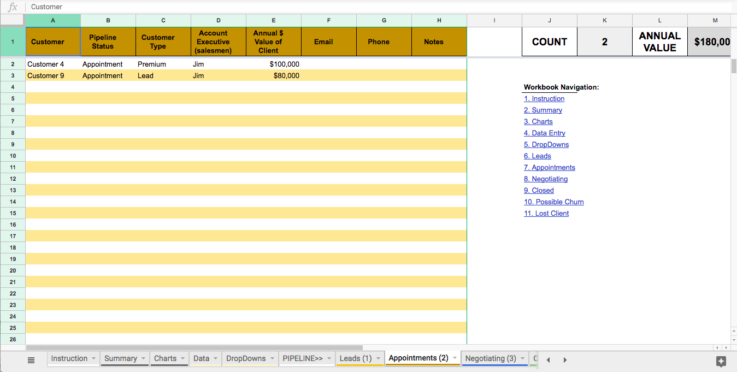737x372 pixels.
Task: Select the 'Customer 4' cell
Action: pyautogui.click(x=53, y=64)
